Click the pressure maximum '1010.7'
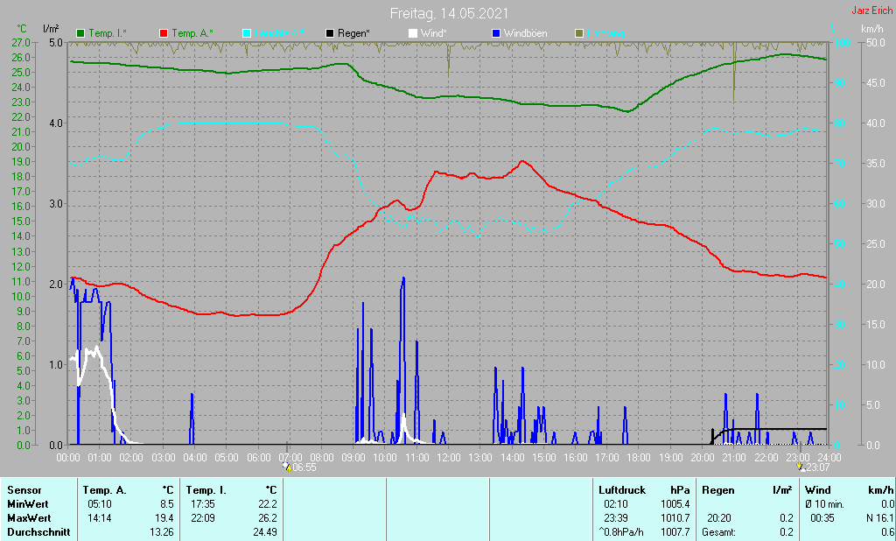 coord(675,518)
